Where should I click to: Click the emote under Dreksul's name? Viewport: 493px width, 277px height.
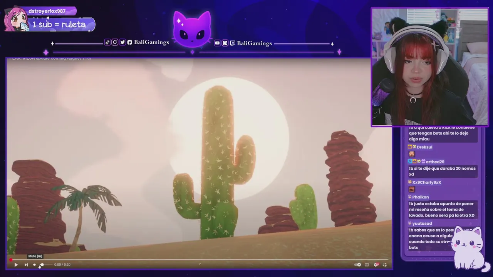411,154
